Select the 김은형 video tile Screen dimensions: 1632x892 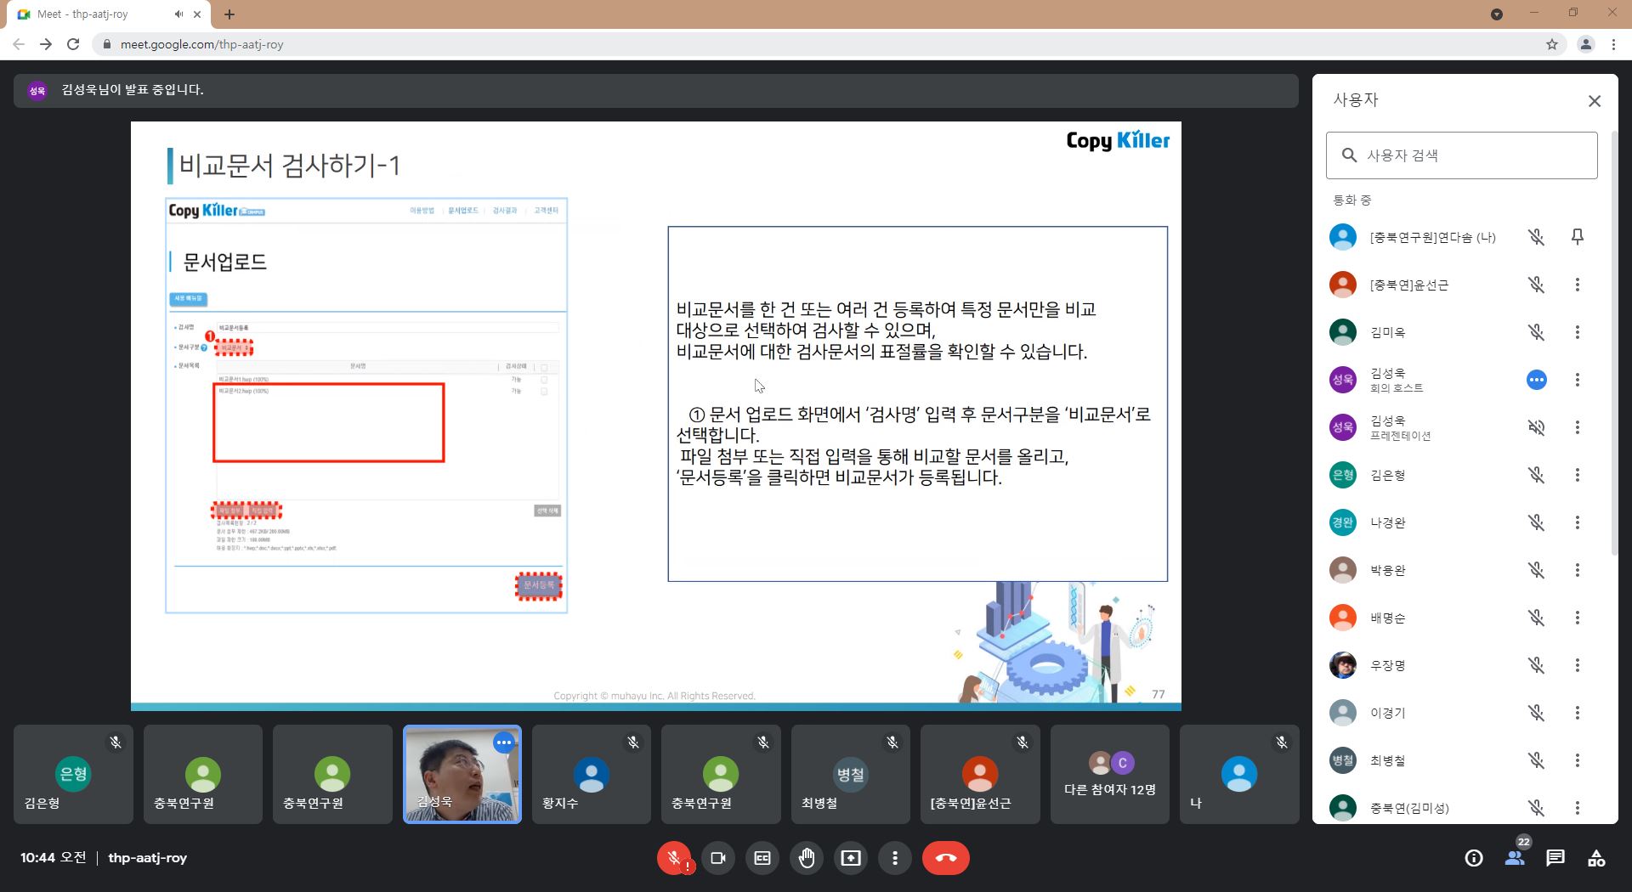click(73, 774)
